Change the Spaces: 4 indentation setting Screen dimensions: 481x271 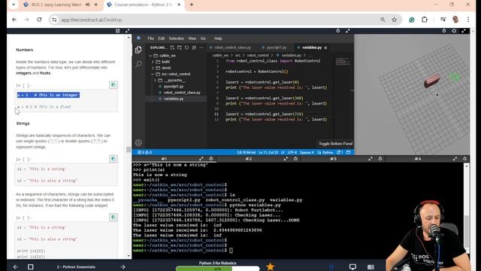click(x=307, y=152)
